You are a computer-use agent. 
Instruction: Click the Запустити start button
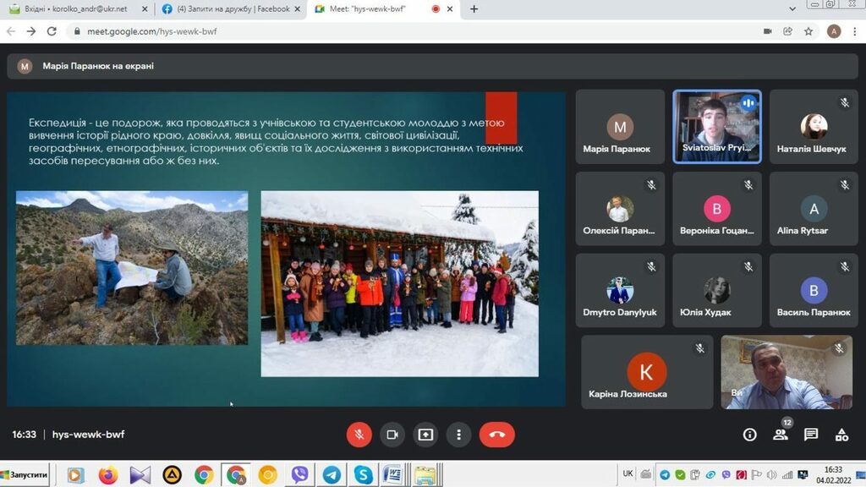point(25,475)
